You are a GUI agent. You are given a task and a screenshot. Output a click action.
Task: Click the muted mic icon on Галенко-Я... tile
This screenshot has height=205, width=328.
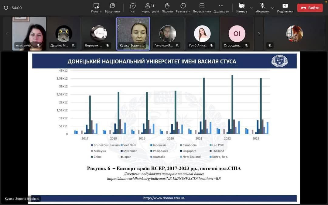tap(177, 45)
